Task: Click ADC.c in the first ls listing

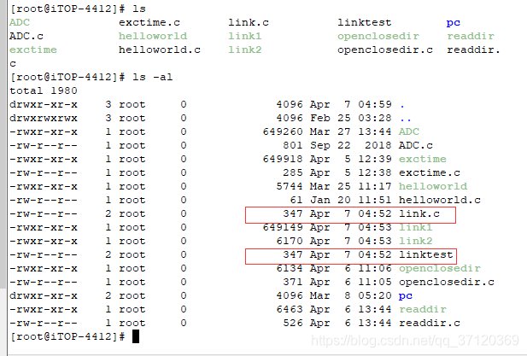Action: pyautogui.click(x=26, y=36)
